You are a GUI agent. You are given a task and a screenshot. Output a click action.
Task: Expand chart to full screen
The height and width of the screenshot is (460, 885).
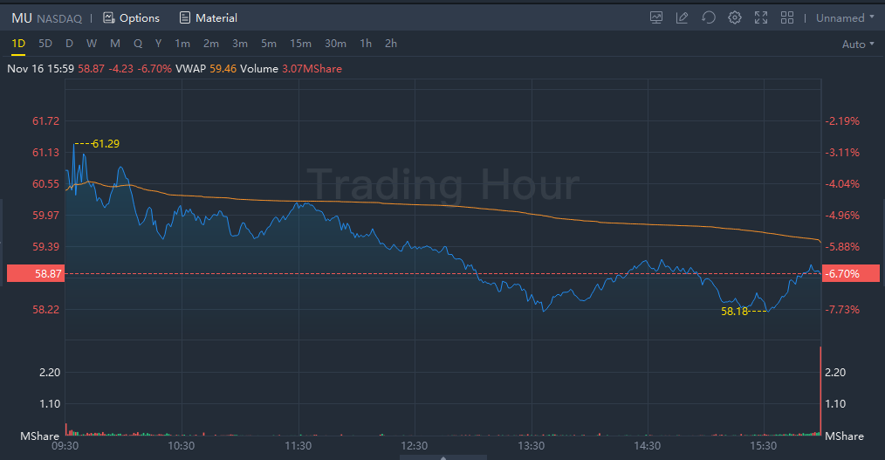click(x=761, y=17)
